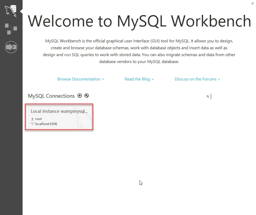Image resolution: width=256 pixels, height=215 pixels.
Task: Open Manage Connections wrench icon
Action: (87, 96)
